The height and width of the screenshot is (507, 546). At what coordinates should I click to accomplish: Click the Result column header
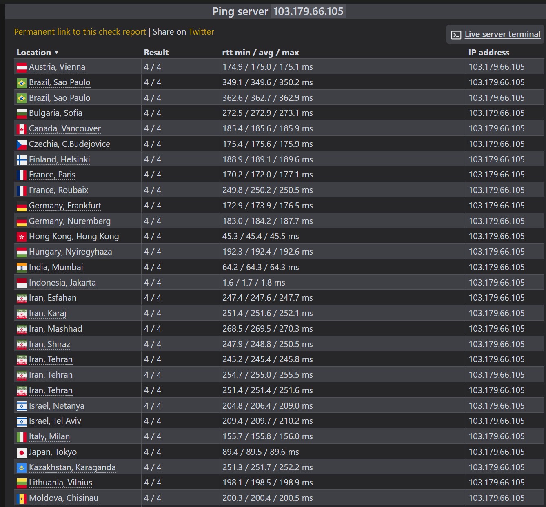pyautogui.click(x=156, y=53)
